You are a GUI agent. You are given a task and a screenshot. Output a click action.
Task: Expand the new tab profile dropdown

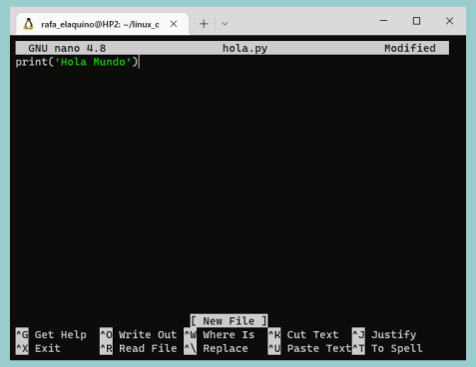[225, 24]
